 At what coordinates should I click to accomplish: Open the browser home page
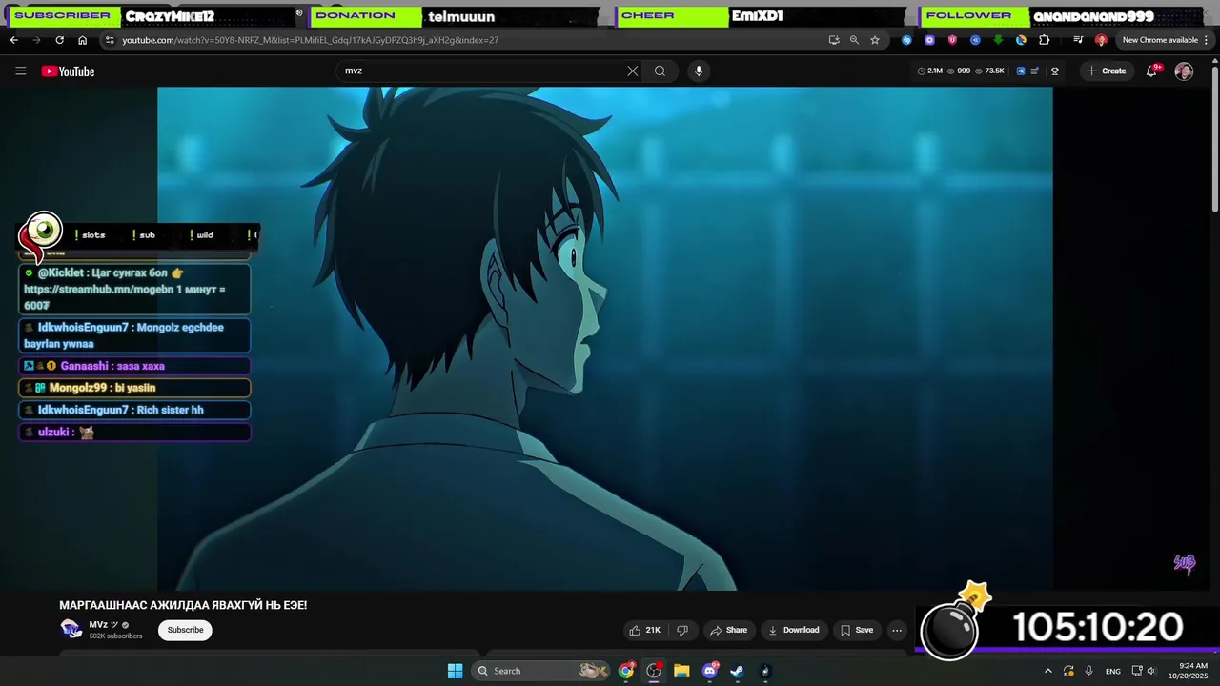point(82,40)
